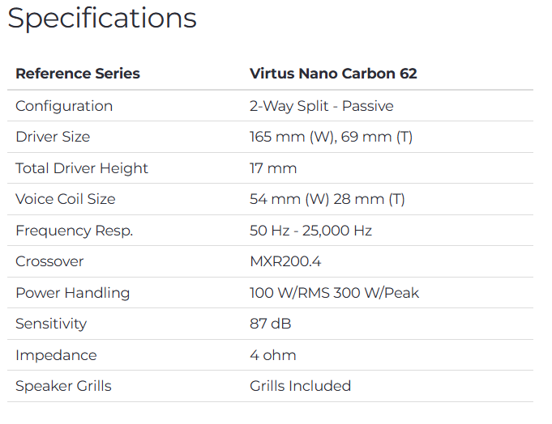Viewport: 552px width, 424px height.
Task: Select the 87 dB sensitivity value
Action: pos(270,324)
